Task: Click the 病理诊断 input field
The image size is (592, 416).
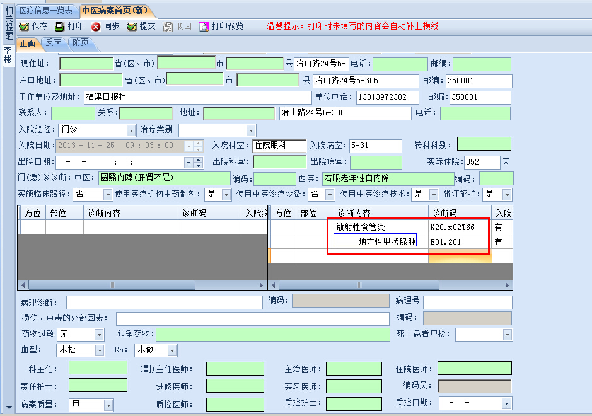Action: tap(165, 303)
